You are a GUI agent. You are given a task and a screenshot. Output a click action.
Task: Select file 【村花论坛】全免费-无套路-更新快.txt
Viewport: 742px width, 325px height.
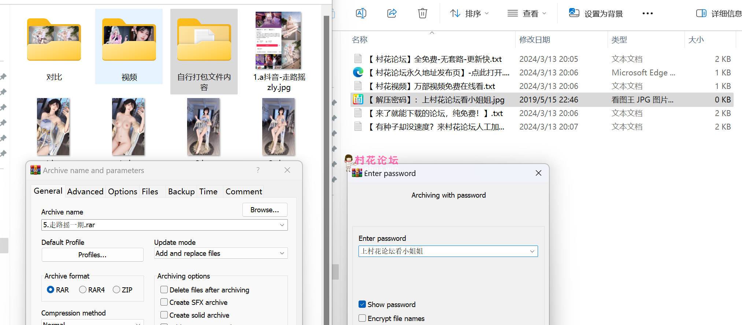point(542,59)
